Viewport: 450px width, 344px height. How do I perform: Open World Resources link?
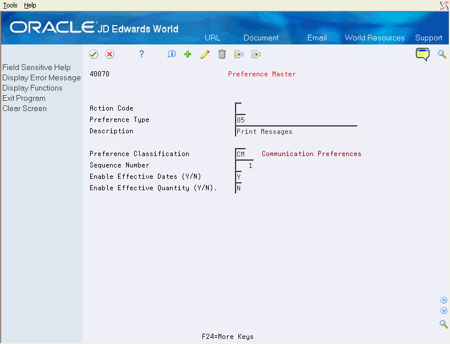click(x=375, y=38)
